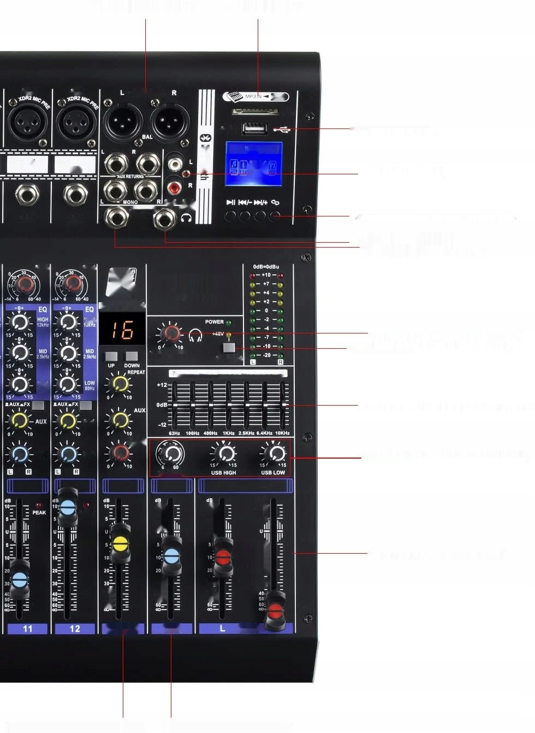Click the yellow REPEAT knob
The image size is (535, 733).
coord(120,384)
